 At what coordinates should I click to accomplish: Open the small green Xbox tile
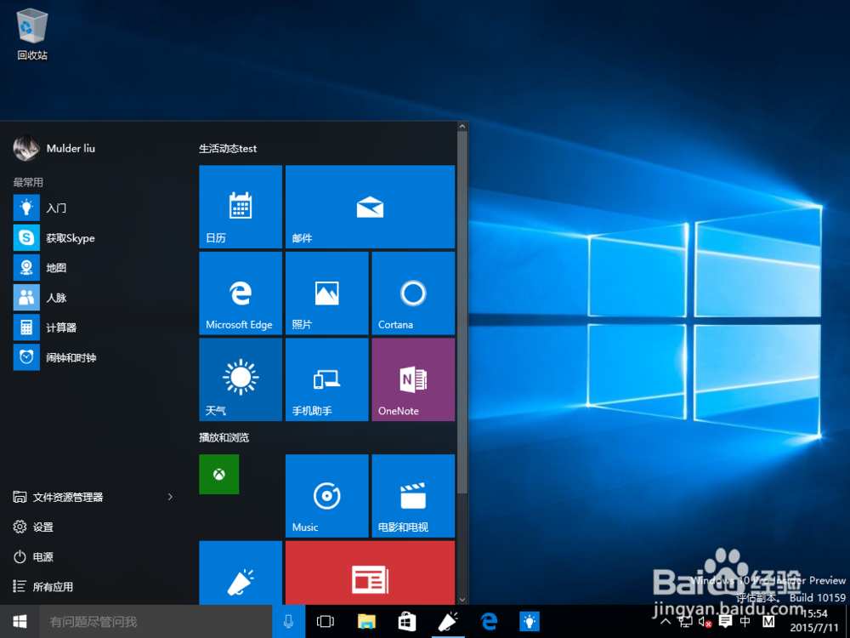click(219, 474)
